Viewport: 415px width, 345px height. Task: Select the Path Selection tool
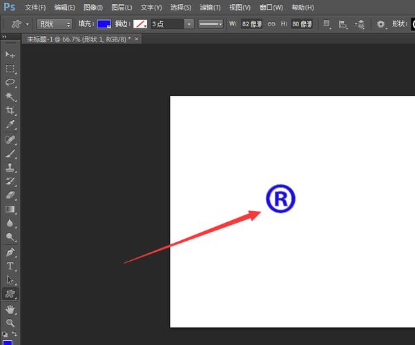(x=10, y=280)
